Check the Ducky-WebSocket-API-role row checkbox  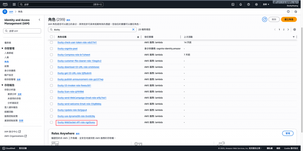[x=51, y=122]
